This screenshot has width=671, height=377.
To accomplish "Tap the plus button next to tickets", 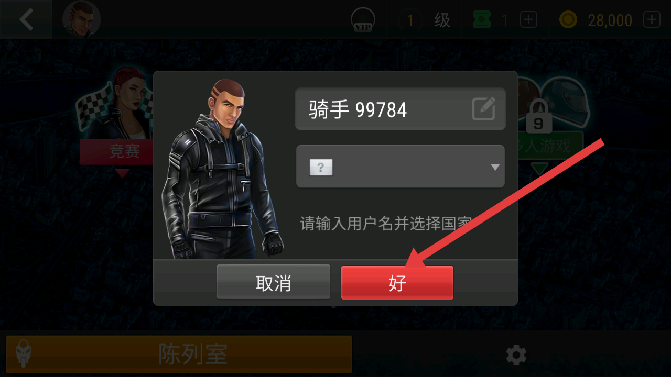I will 528,20.
